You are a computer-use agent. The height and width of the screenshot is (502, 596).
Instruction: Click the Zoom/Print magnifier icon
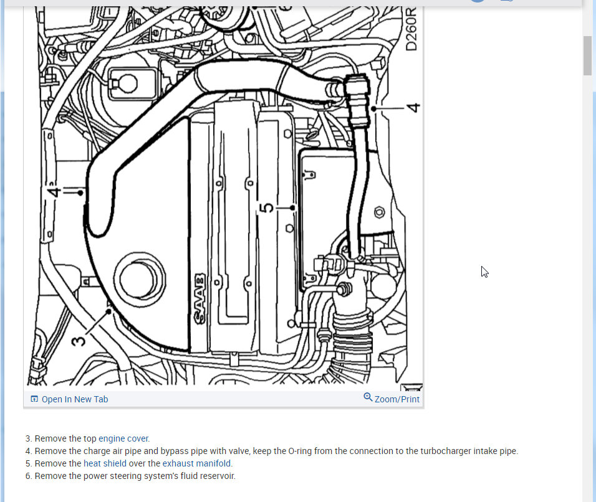pos(368,397)
